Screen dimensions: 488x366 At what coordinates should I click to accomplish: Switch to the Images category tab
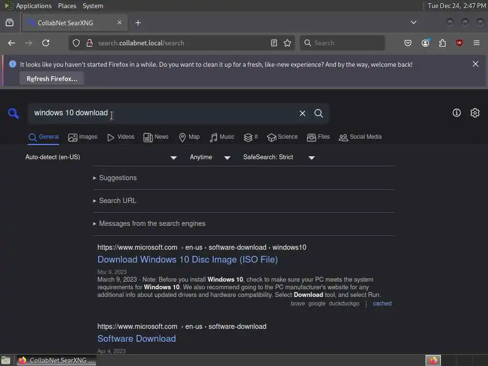point(83,137)
